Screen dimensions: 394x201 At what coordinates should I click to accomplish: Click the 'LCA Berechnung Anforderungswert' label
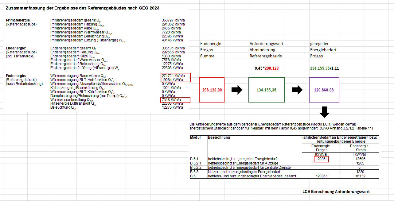336,191
